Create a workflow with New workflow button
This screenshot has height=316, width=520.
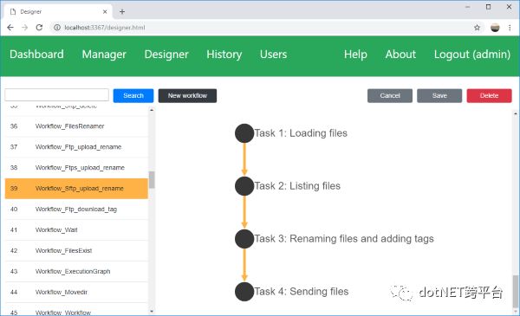[x=187, y=96]
